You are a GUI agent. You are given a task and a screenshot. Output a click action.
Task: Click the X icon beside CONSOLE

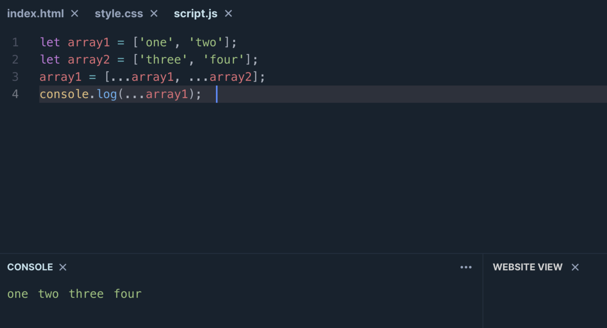[x=62, y=267]
